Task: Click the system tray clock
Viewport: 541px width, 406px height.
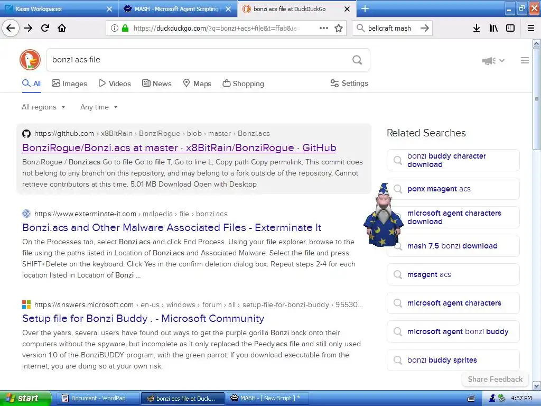Action: [x=521, y=398]
